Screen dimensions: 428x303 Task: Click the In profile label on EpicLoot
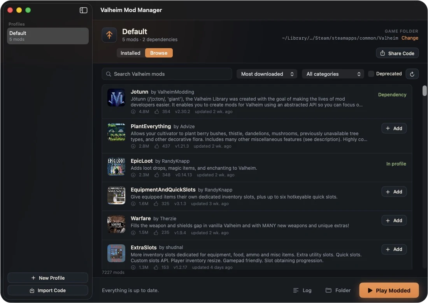click(x=396, y=164)
